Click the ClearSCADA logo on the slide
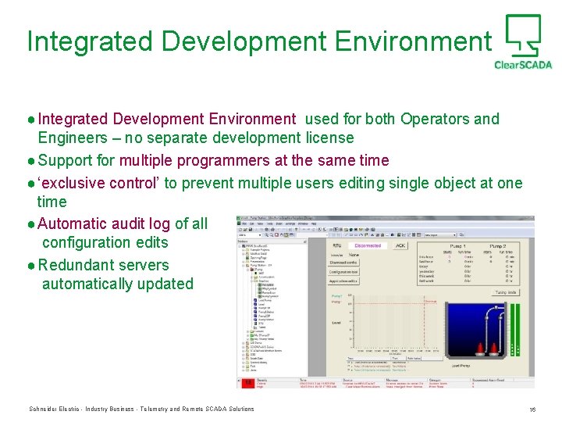 tap(523, 41)
